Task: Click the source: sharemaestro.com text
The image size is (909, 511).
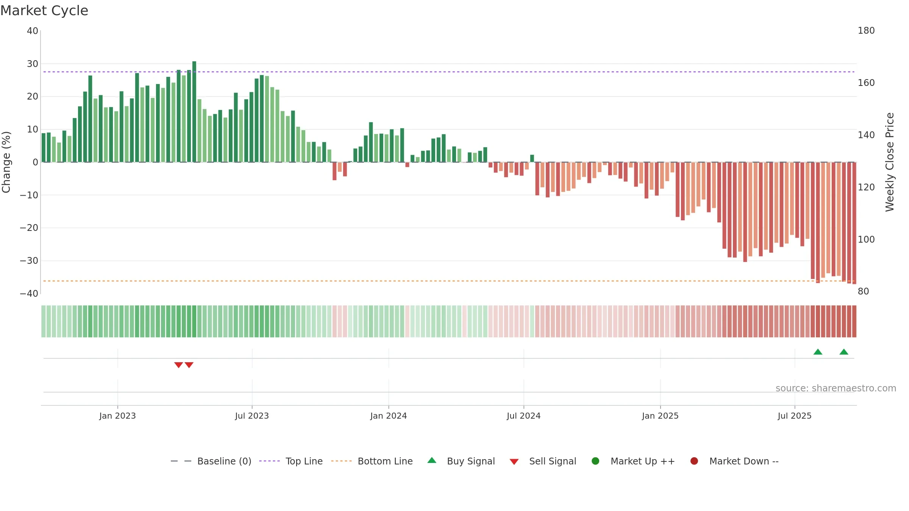Action: pos(836,388)
